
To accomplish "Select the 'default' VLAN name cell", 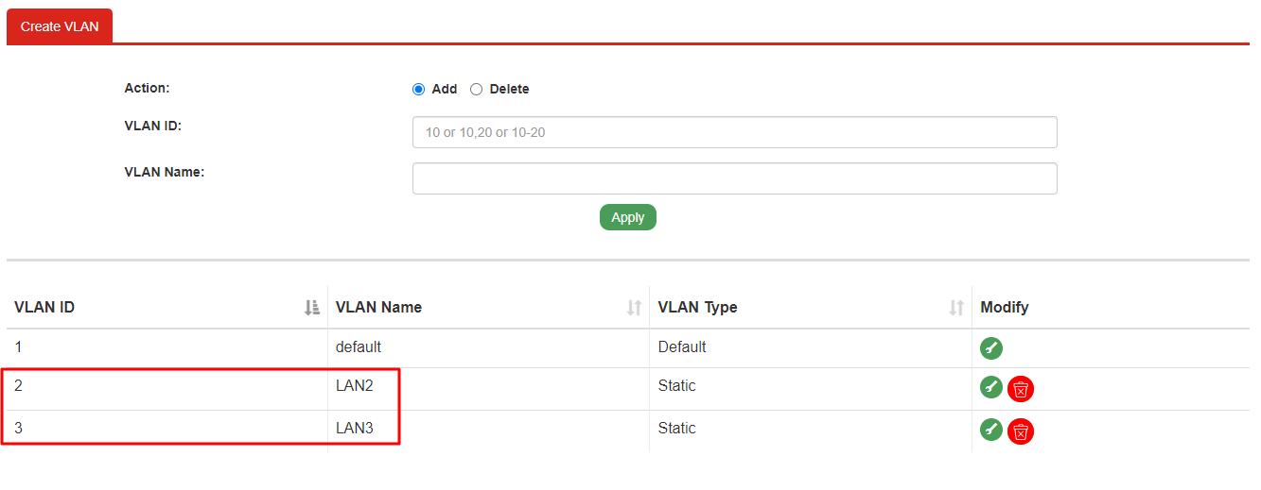I will point(359,346).
